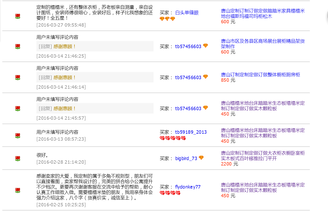Open buyer profile flydonkey77
The width and height of the screenshot is (328, 211).
point(188,187)
